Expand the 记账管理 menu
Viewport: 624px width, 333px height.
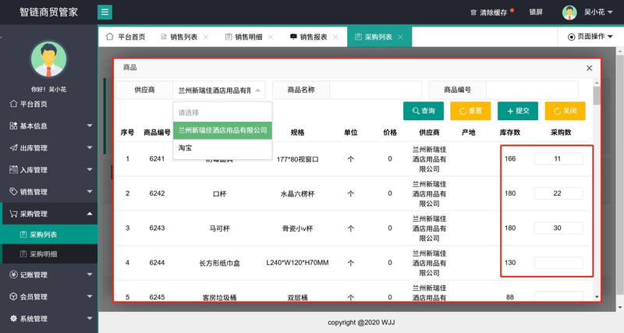tap(90, 275)
